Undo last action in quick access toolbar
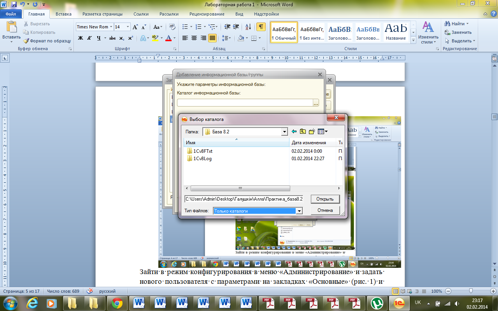This screenshot has height=311, width=498. (23, 5)
